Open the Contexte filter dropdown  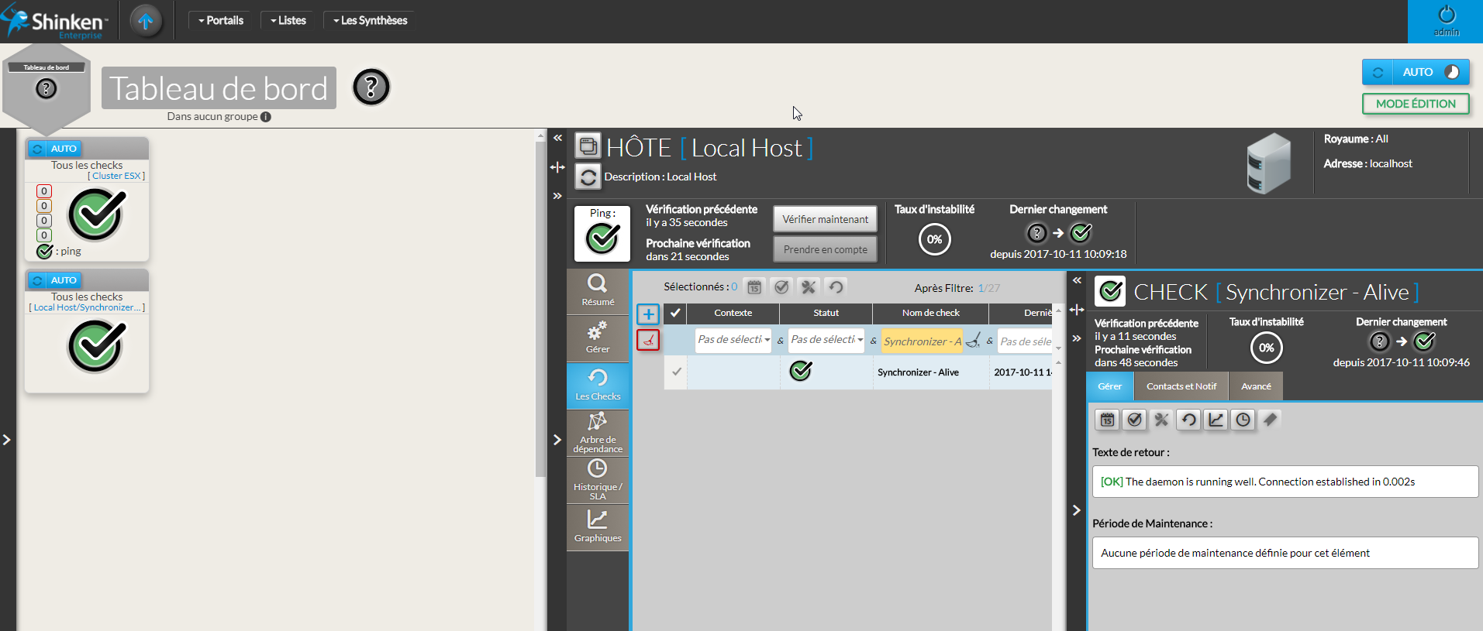tap(733, 340)
